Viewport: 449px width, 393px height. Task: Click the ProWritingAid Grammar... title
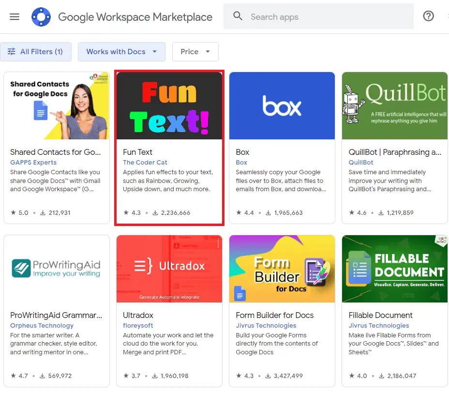coord(56,316)
